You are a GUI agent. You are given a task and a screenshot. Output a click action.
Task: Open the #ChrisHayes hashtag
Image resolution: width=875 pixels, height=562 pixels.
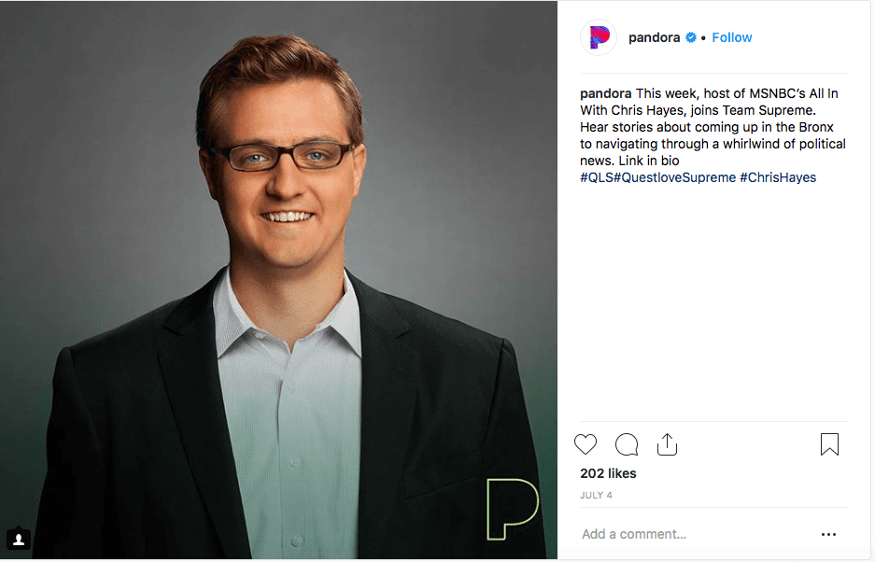pos(778,177)
